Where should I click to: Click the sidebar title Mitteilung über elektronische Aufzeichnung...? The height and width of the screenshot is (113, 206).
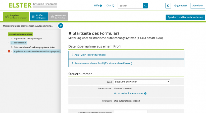(28, 26)
